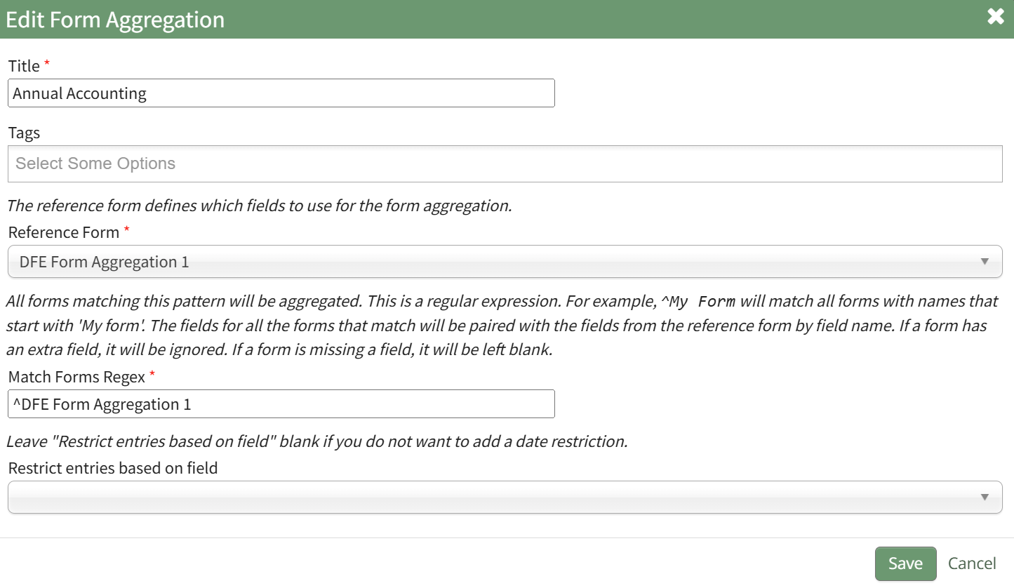Screen dimensions: 1014x588
Task: Click the Restrict entries based on field label
Action: point(113,468)
